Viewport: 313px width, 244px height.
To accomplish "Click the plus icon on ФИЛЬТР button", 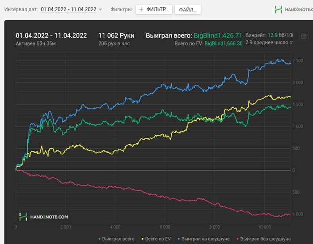I will click(x=141, y=9).
